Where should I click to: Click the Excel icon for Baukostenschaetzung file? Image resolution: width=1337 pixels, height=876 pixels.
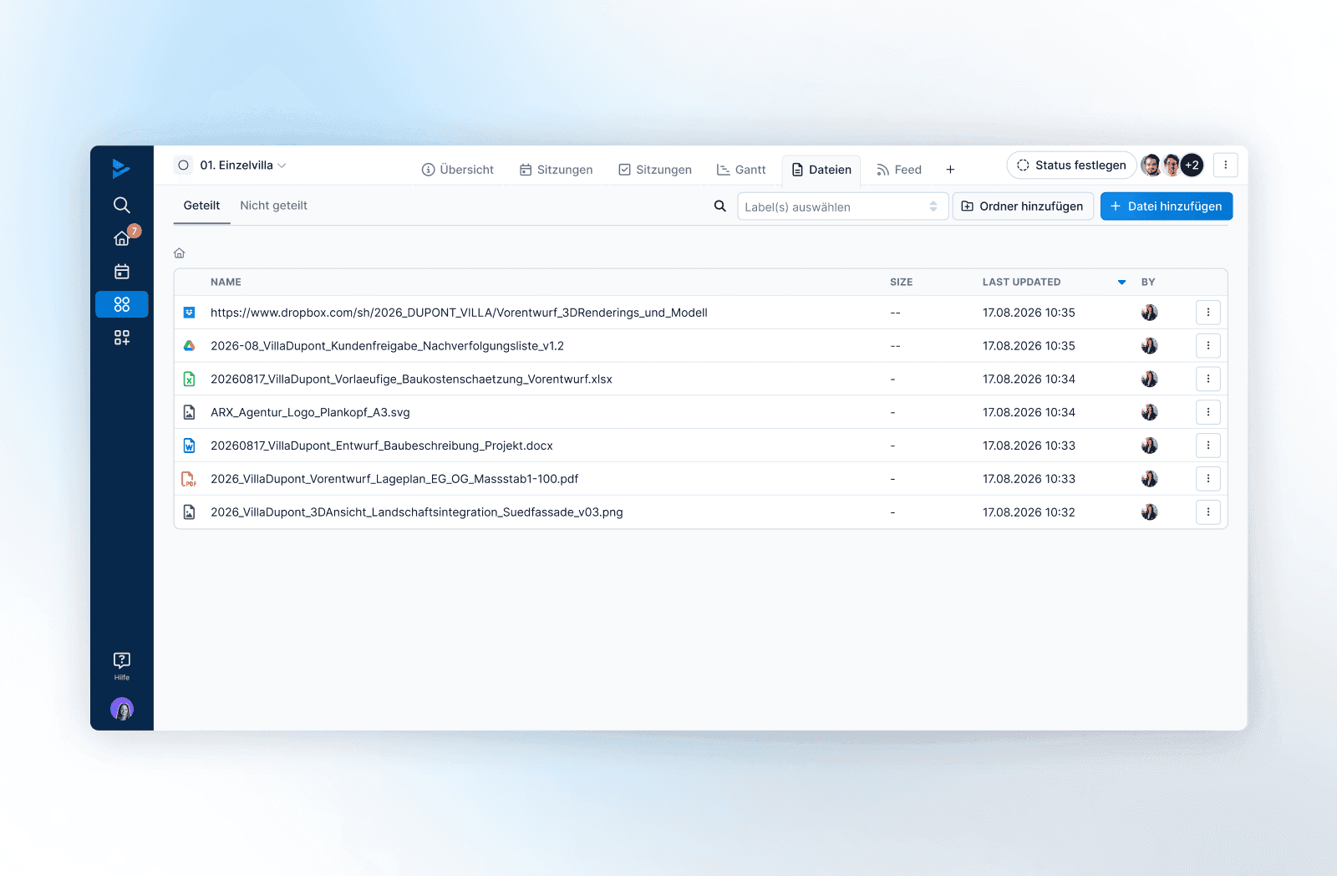pyautogui.click(x=190, y=379)
